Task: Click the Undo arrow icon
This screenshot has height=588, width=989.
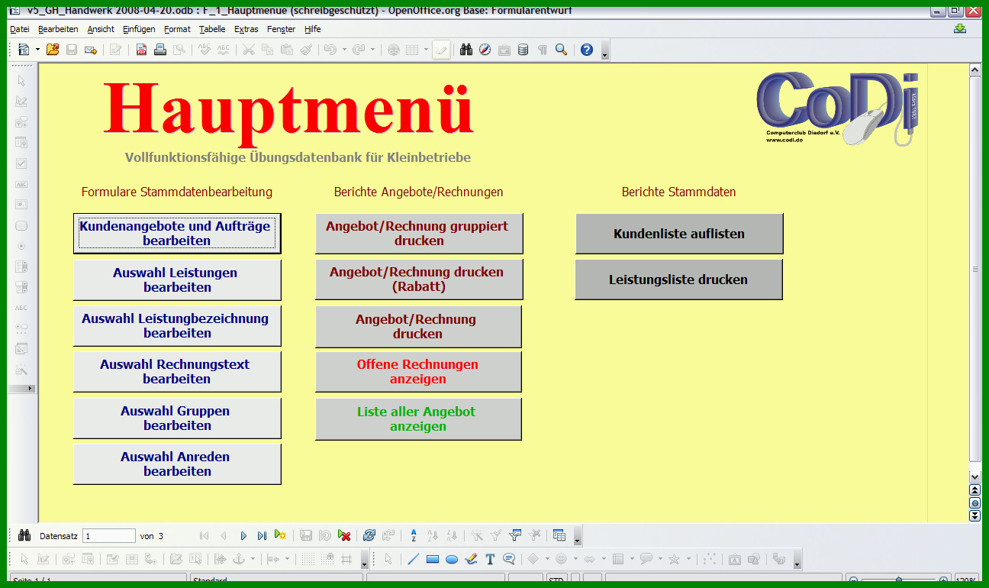Action: (x=330, y=50)
